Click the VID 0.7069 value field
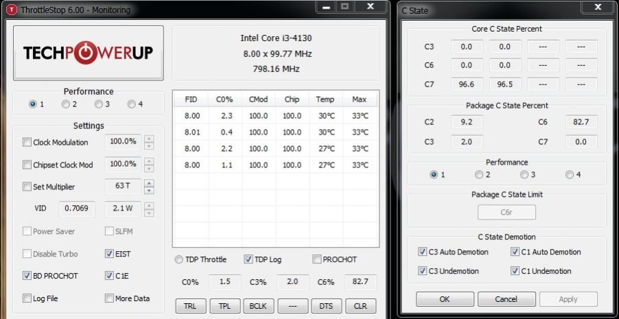619x319 pixels. click(77, 209)
